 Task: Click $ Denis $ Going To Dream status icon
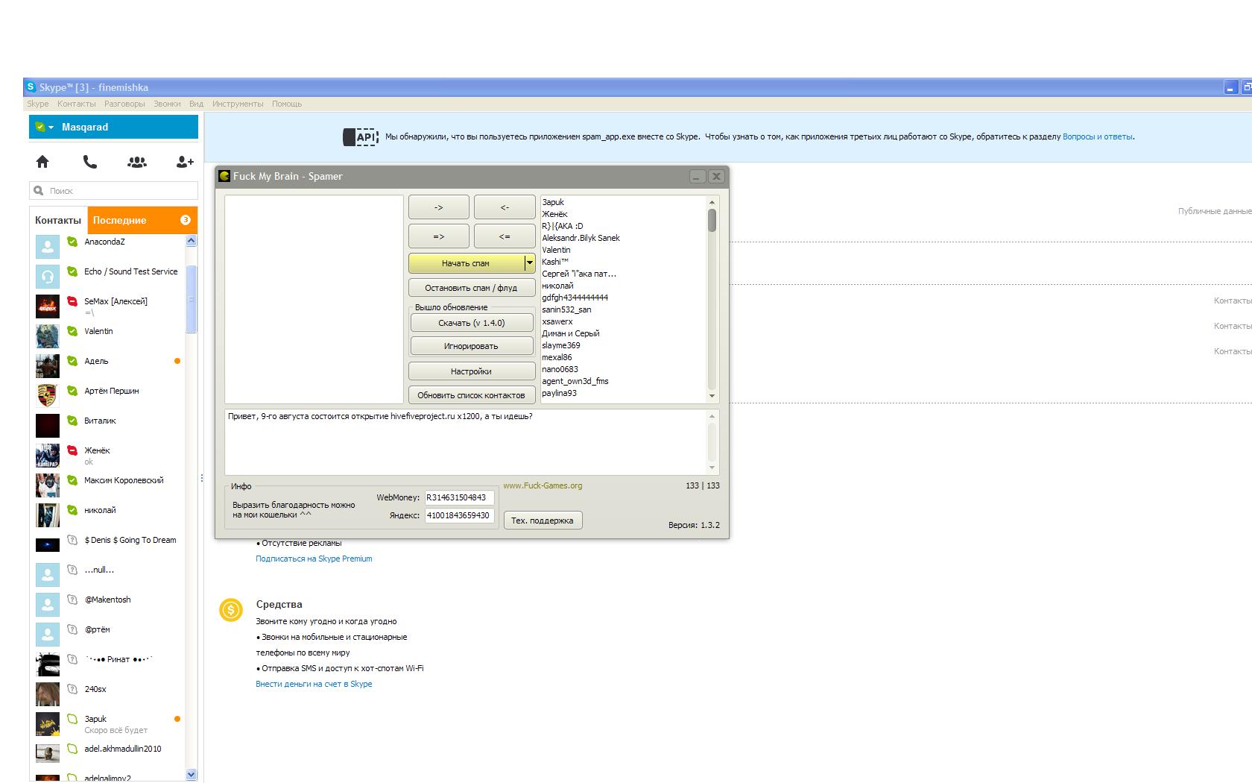pyautogui.click(x=72, y=540)
